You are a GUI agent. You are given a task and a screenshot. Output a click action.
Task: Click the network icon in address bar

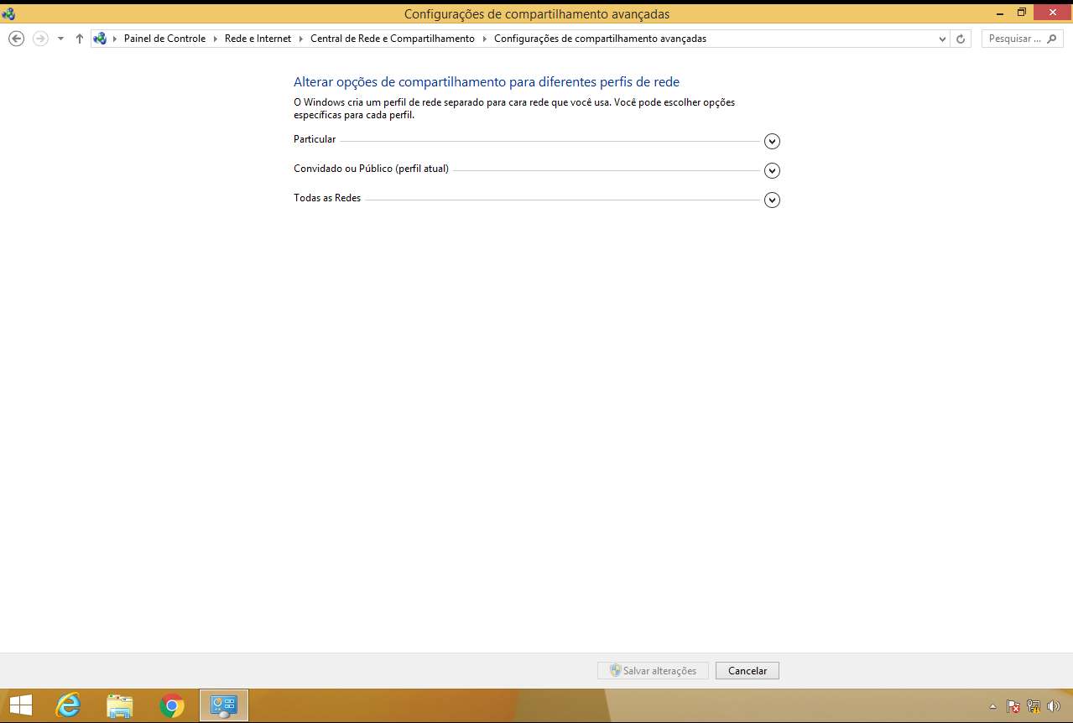click(x=100, y=39)
